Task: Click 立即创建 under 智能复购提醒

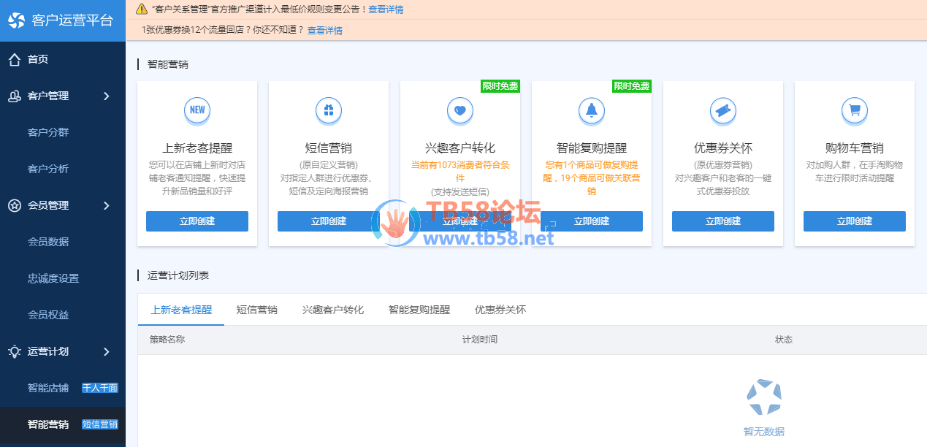Action: pyautogui.click(x=592, y=221)
